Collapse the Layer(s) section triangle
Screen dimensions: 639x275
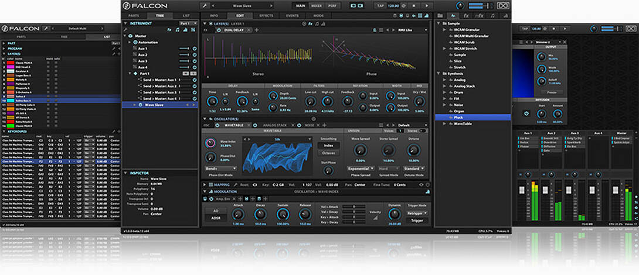click(205, 23)
